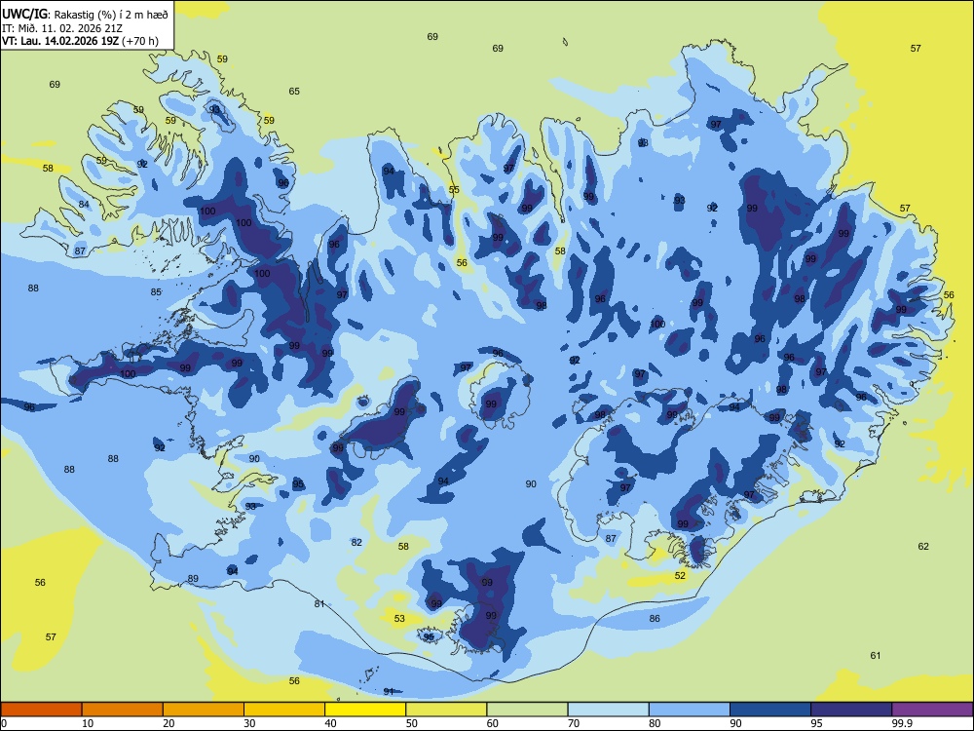This screenshot has width=974, height=731.
Task: Click the light orange 20–30 legend swatch
Action: (204, 710)
